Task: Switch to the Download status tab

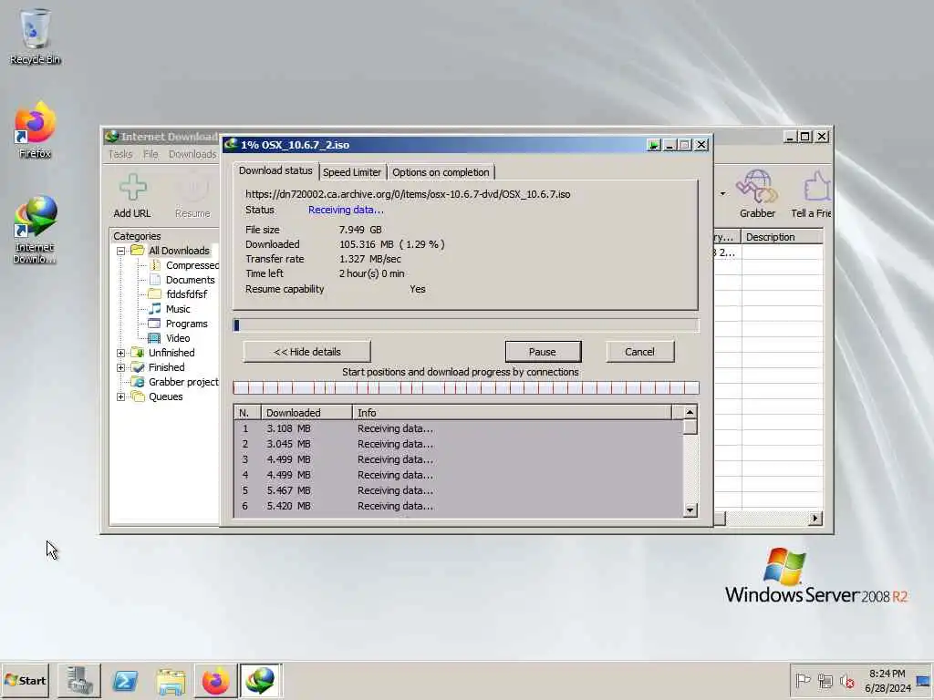Action: click(275, 170)
